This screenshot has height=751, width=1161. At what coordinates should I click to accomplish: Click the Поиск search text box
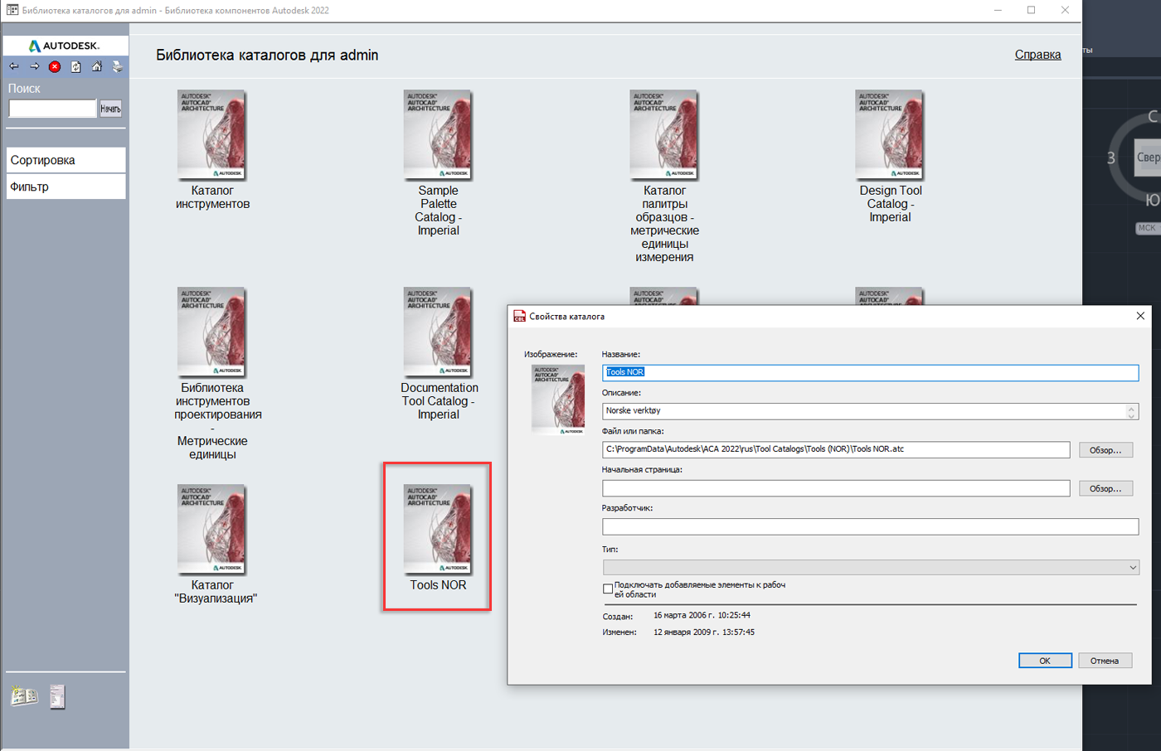[x=52, y=109]
